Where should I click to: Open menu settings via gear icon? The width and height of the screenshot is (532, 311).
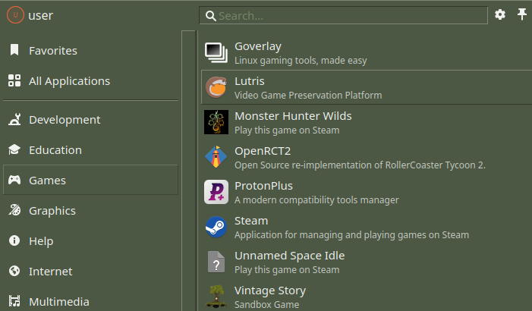(x=500, y=14)
